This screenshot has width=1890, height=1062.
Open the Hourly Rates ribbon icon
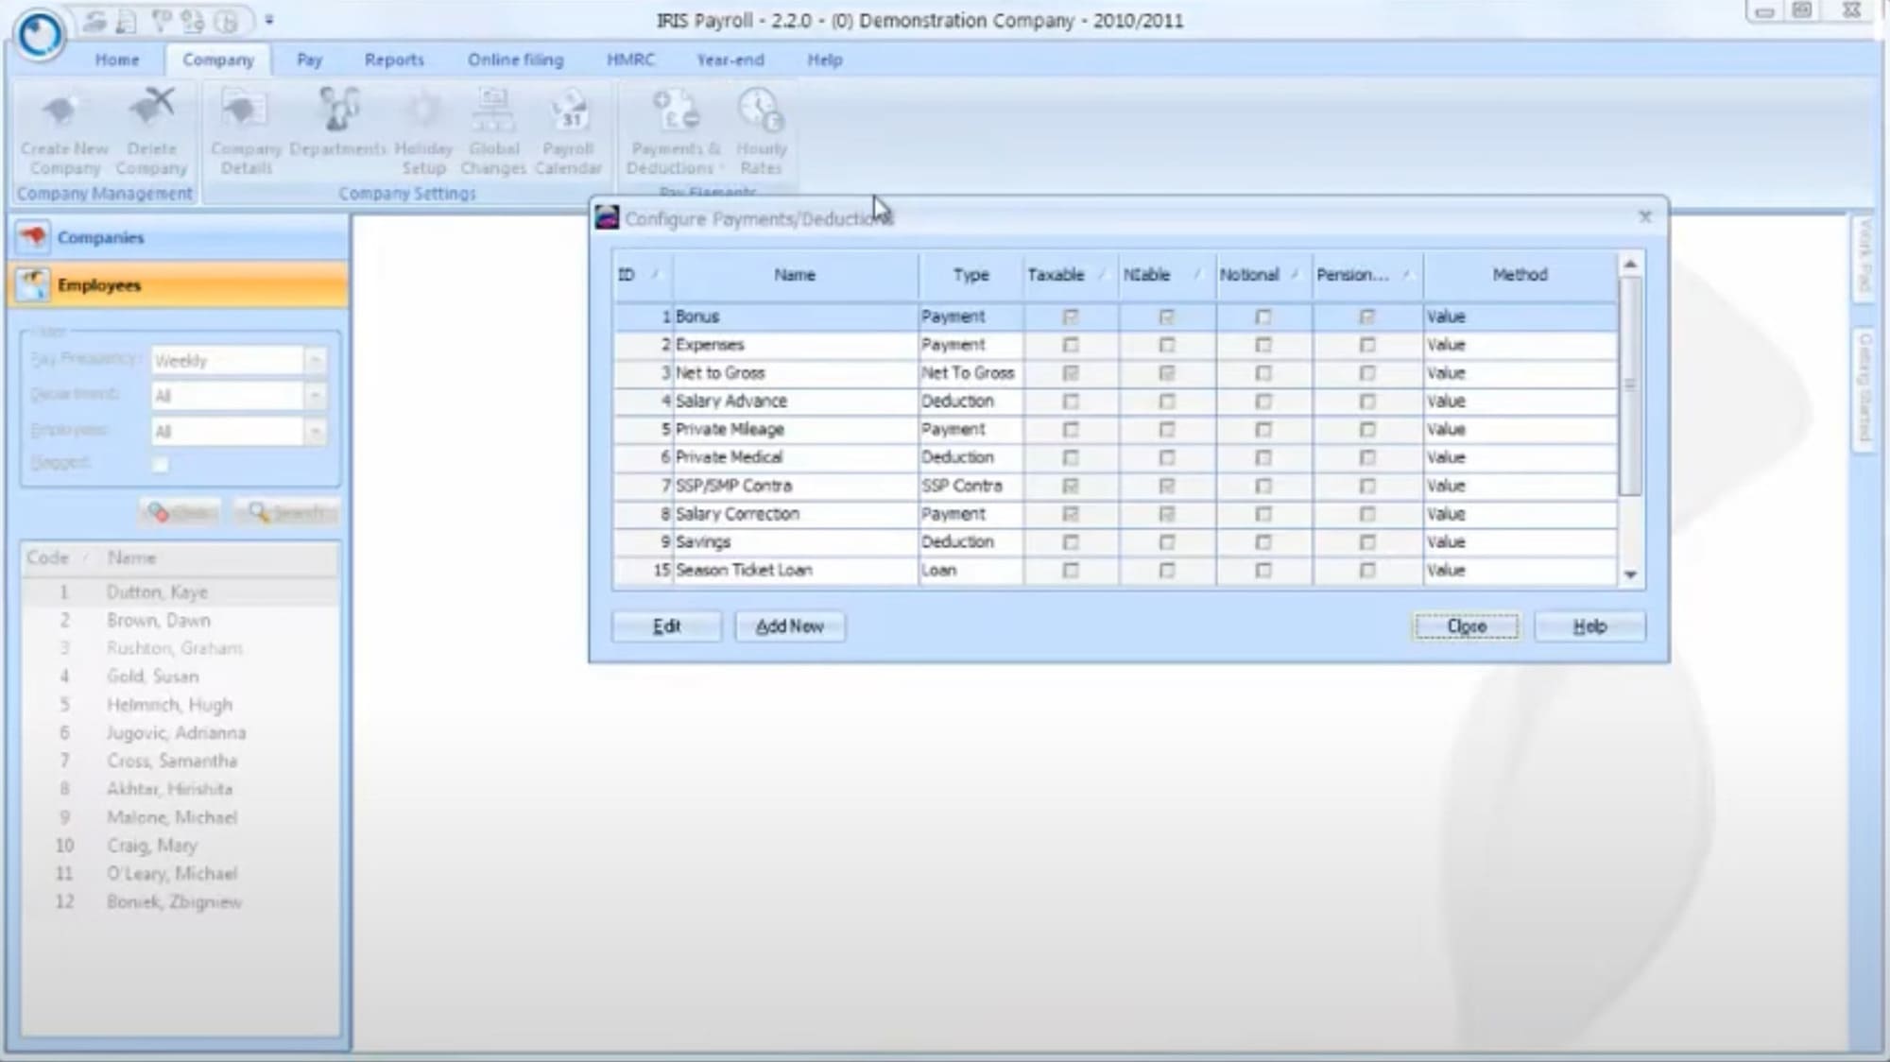(x=761, y=110)
